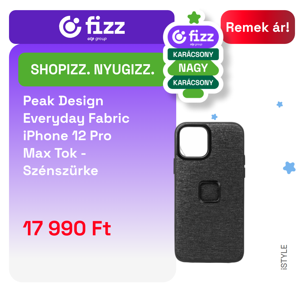Click the circular fizz symbol in header

(70, 27)
